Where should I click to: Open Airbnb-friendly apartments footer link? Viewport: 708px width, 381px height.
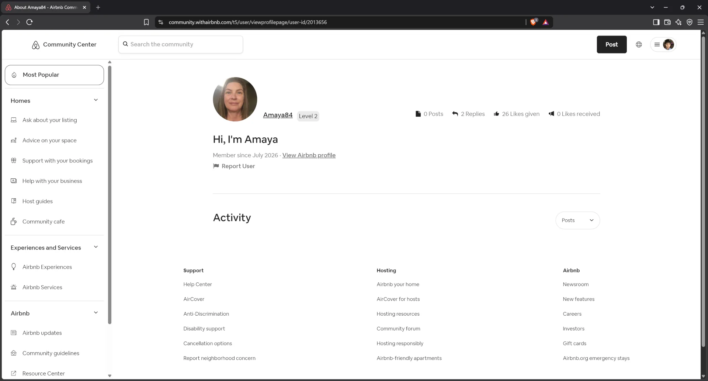pos(409,358)
